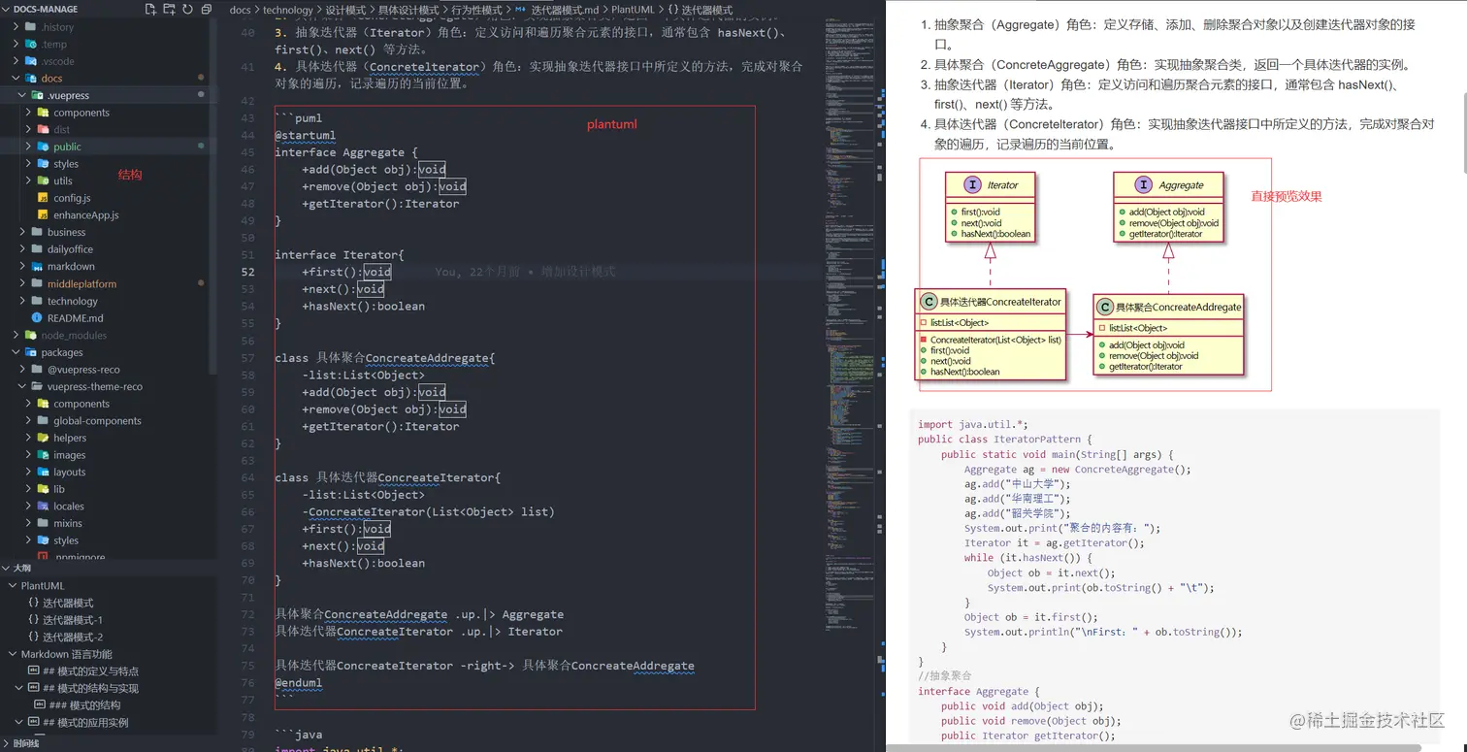Collapse all folders in Explorer

207,10
